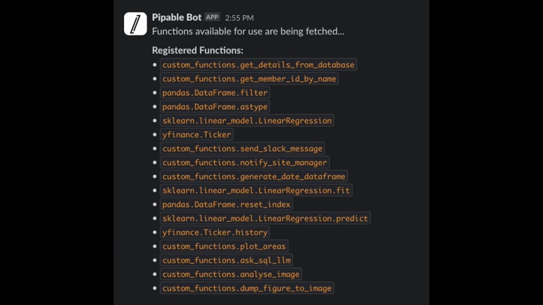Click custom_functions.notify_site_manager entry
The width and height of the screenshot is (543, 305).
coord(244,163)
